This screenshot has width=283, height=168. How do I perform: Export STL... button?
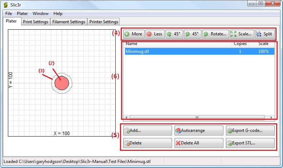pos(250,143)
